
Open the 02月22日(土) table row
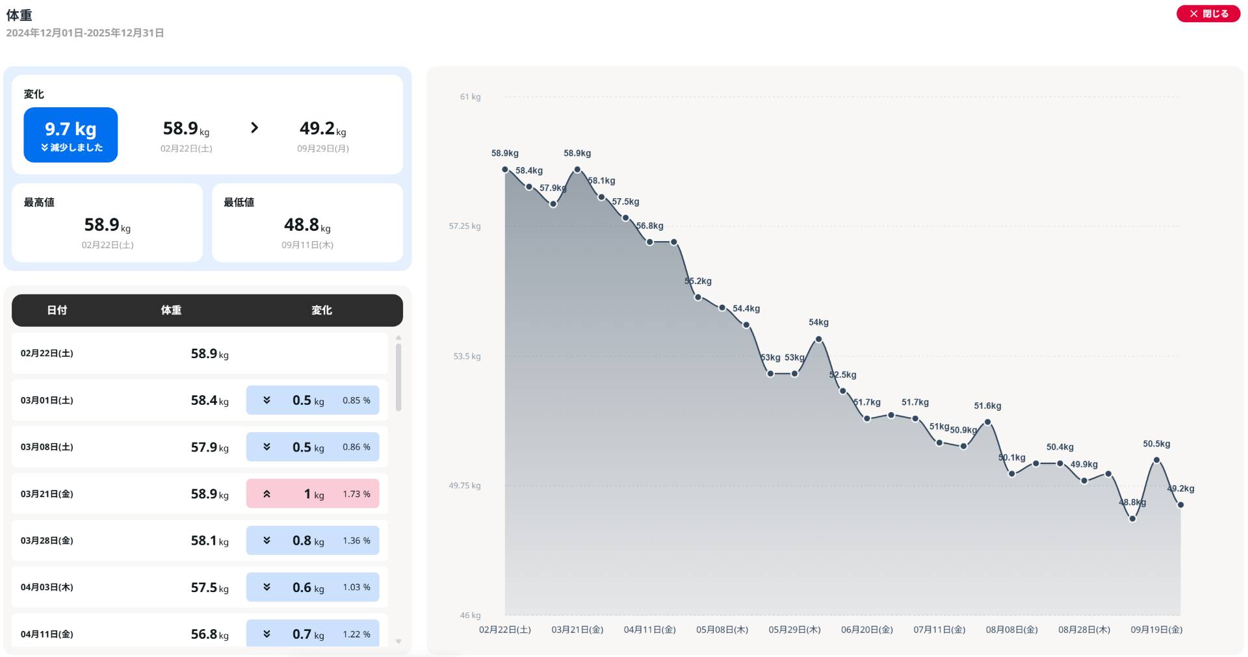click(x=200, y=354)
